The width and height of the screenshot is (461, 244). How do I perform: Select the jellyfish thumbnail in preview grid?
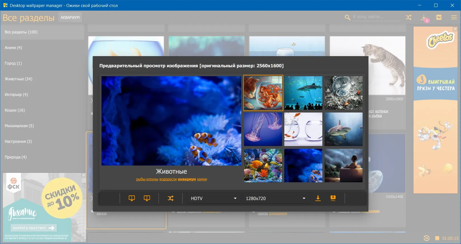[x=263, y=129]
